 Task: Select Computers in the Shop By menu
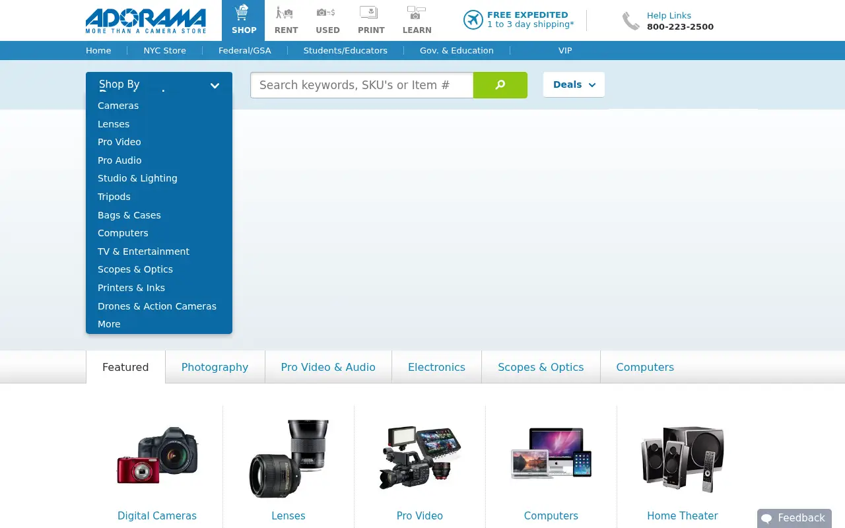(x=123, y=233)
